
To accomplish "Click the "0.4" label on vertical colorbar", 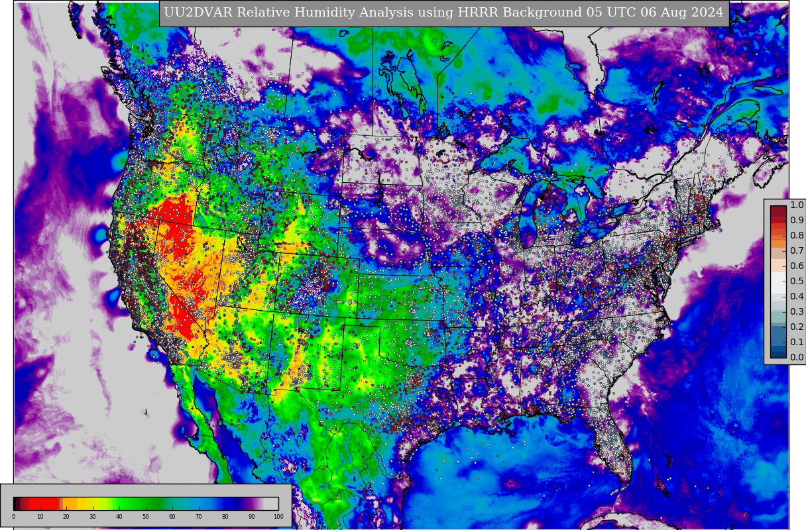I will (x=797, y=296).
